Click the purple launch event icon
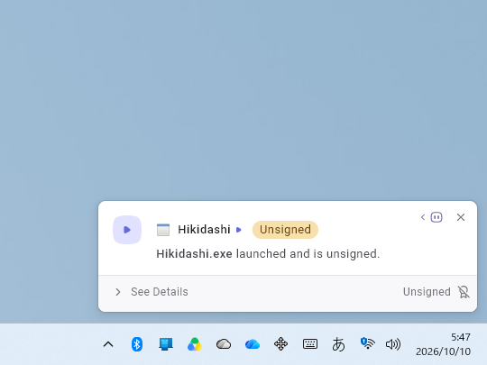 pos(127,230)
